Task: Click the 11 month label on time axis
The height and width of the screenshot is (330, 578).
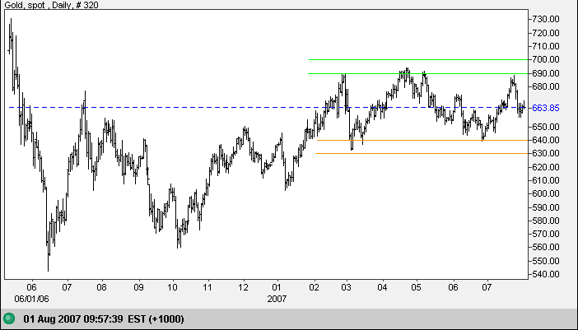Action: (x=208, y=287)
